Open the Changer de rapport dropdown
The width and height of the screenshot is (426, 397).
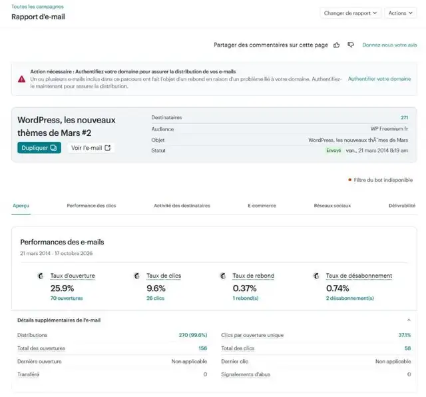tap(351, 13)
